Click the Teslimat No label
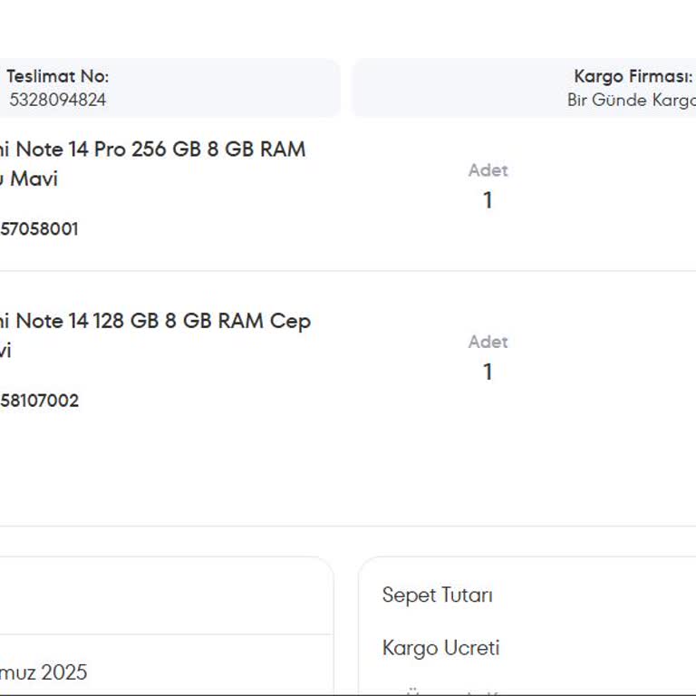 pyautogui.click(x=57, y=77)
